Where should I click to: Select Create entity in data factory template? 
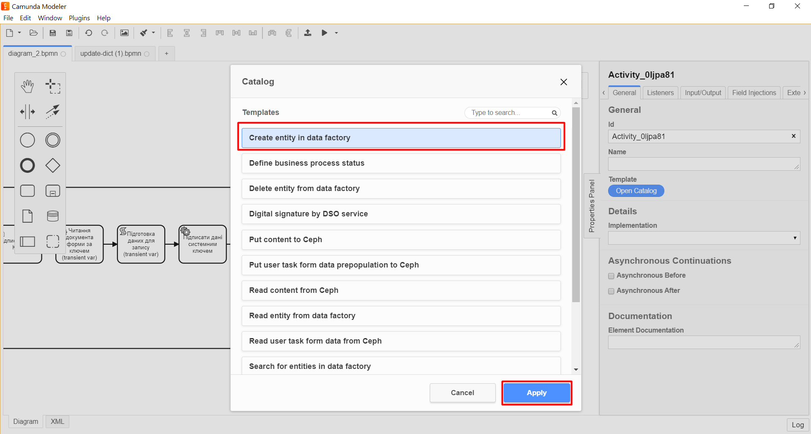click(x=401, y=138)
